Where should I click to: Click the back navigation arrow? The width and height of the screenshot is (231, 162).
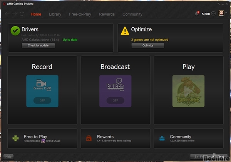coord(7,14)
